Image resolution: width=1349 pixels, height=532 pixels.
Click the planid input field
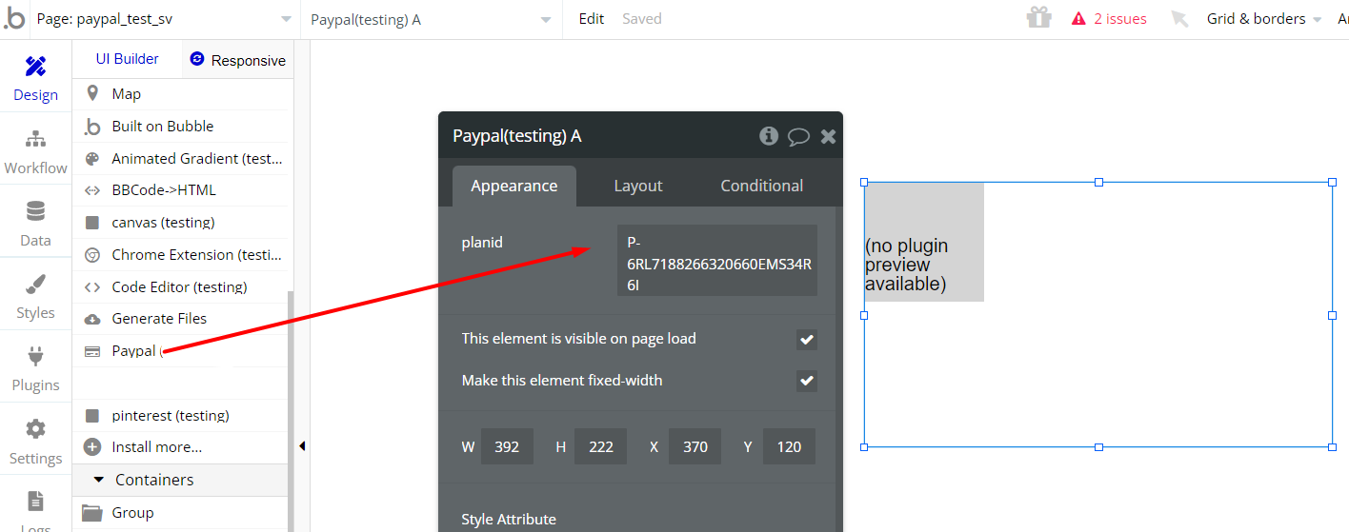pos(716,260)
